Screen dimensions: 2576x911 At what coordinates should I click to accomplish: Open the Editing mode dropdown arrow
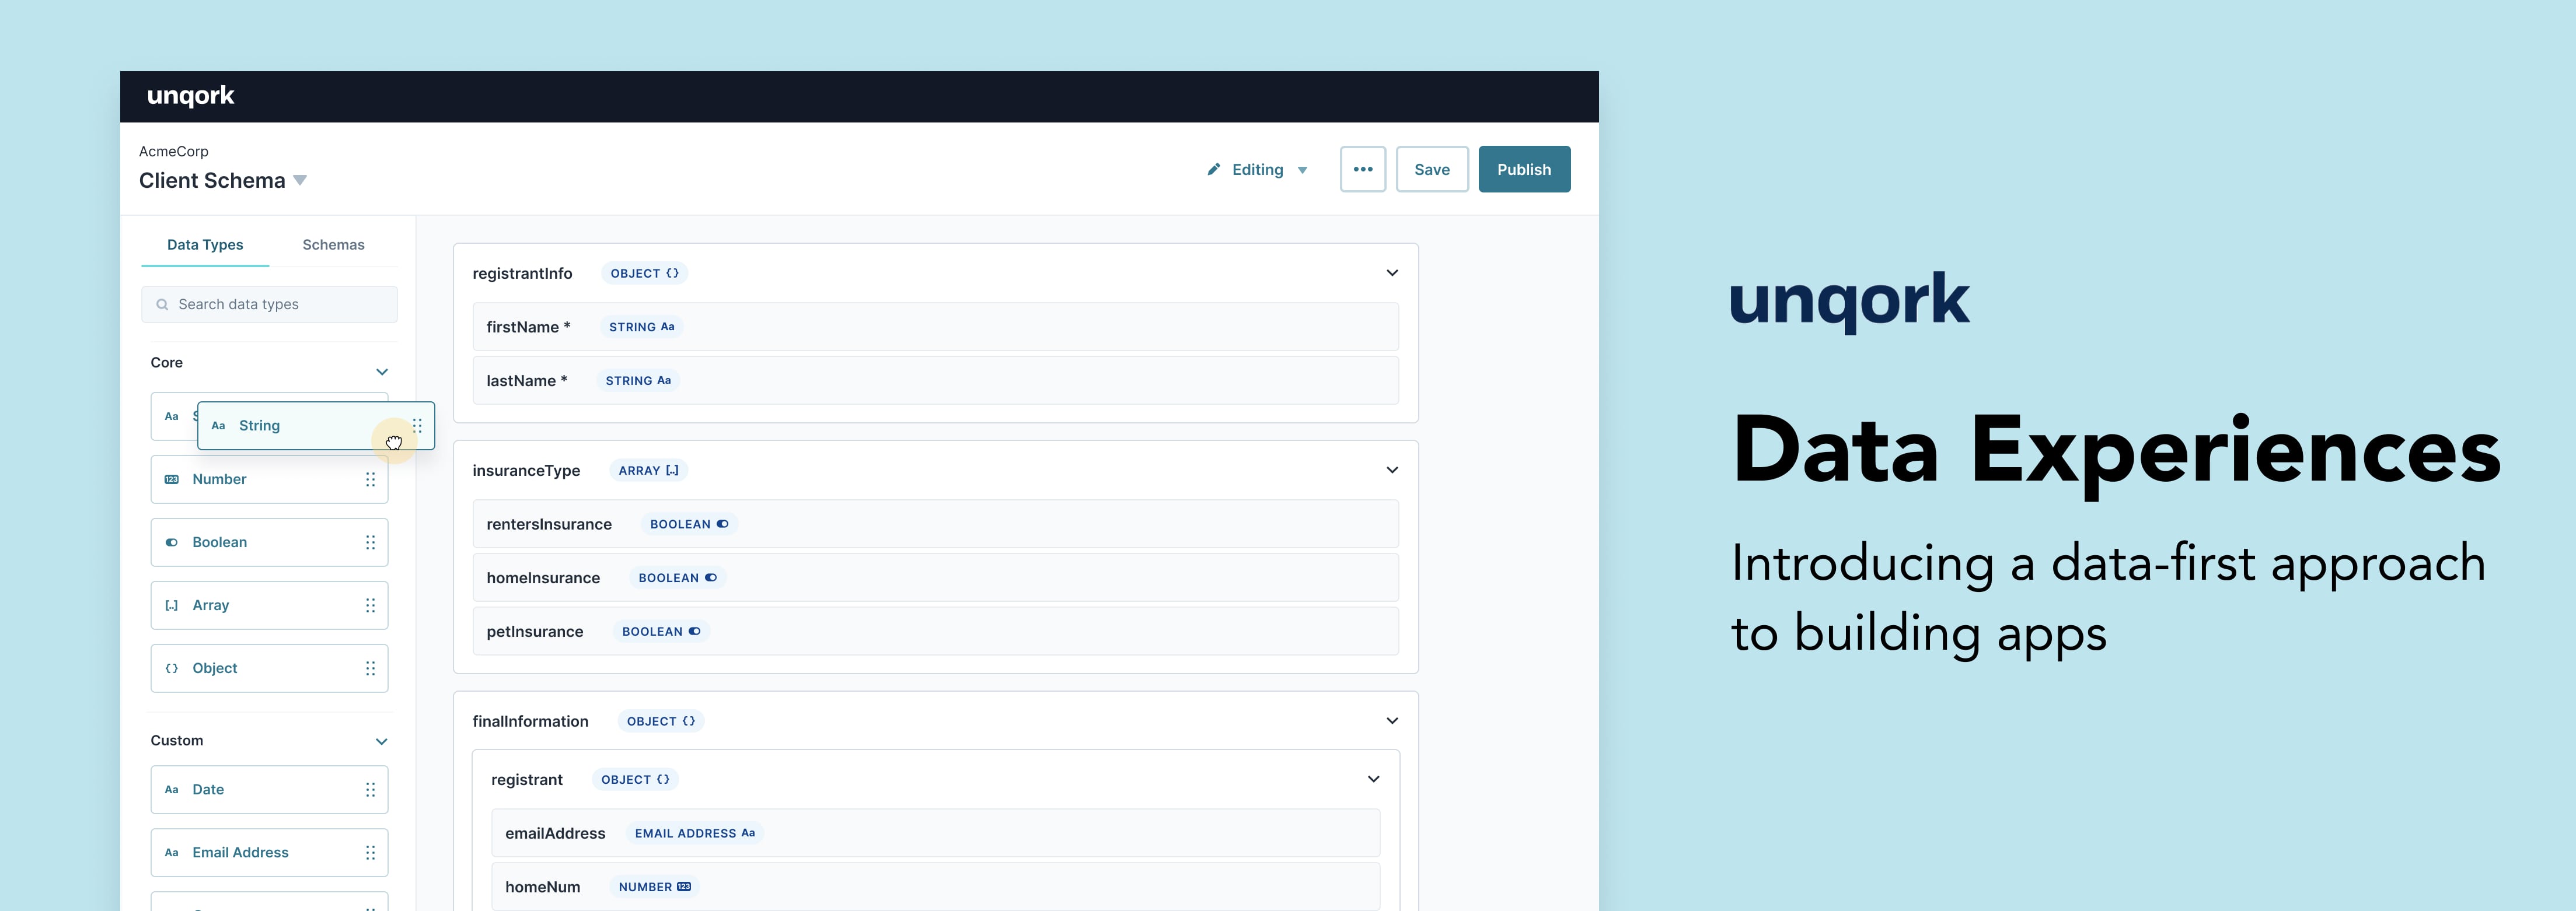pos(1302,171)
